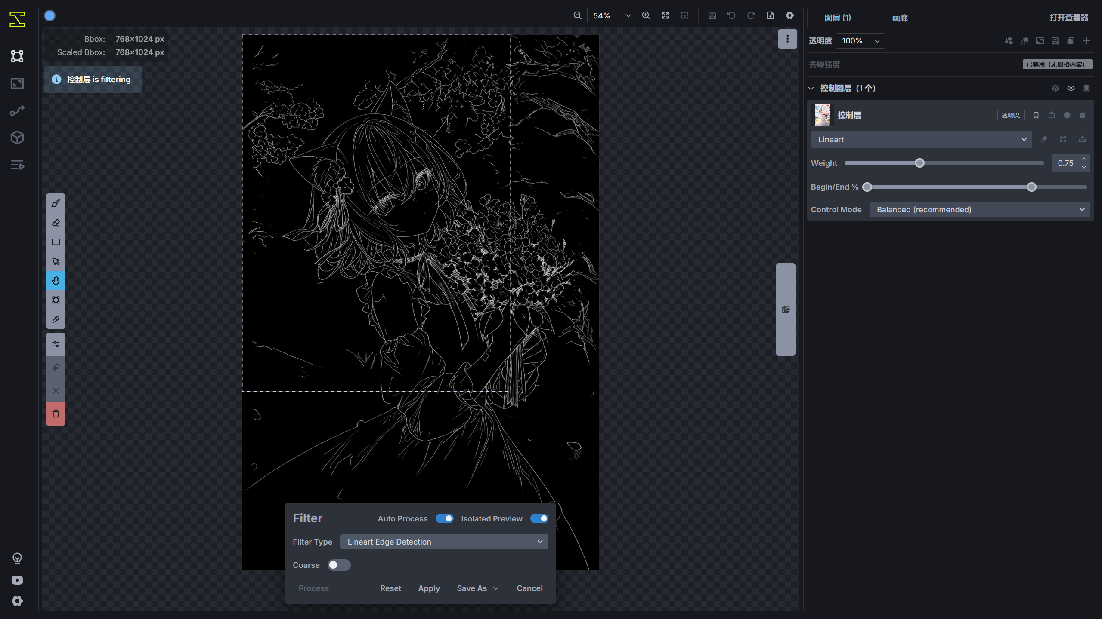Click the Cancel button in Filter panel
The width and height of the screenshot is (1102, 619).
tap(529, 588)
